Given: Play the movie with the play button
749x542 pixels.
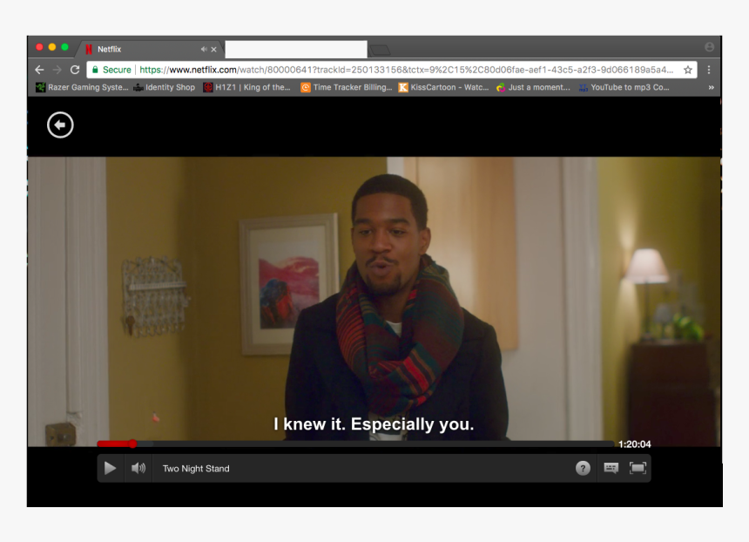Looking at the screenshot, I should tap(110, 469).
